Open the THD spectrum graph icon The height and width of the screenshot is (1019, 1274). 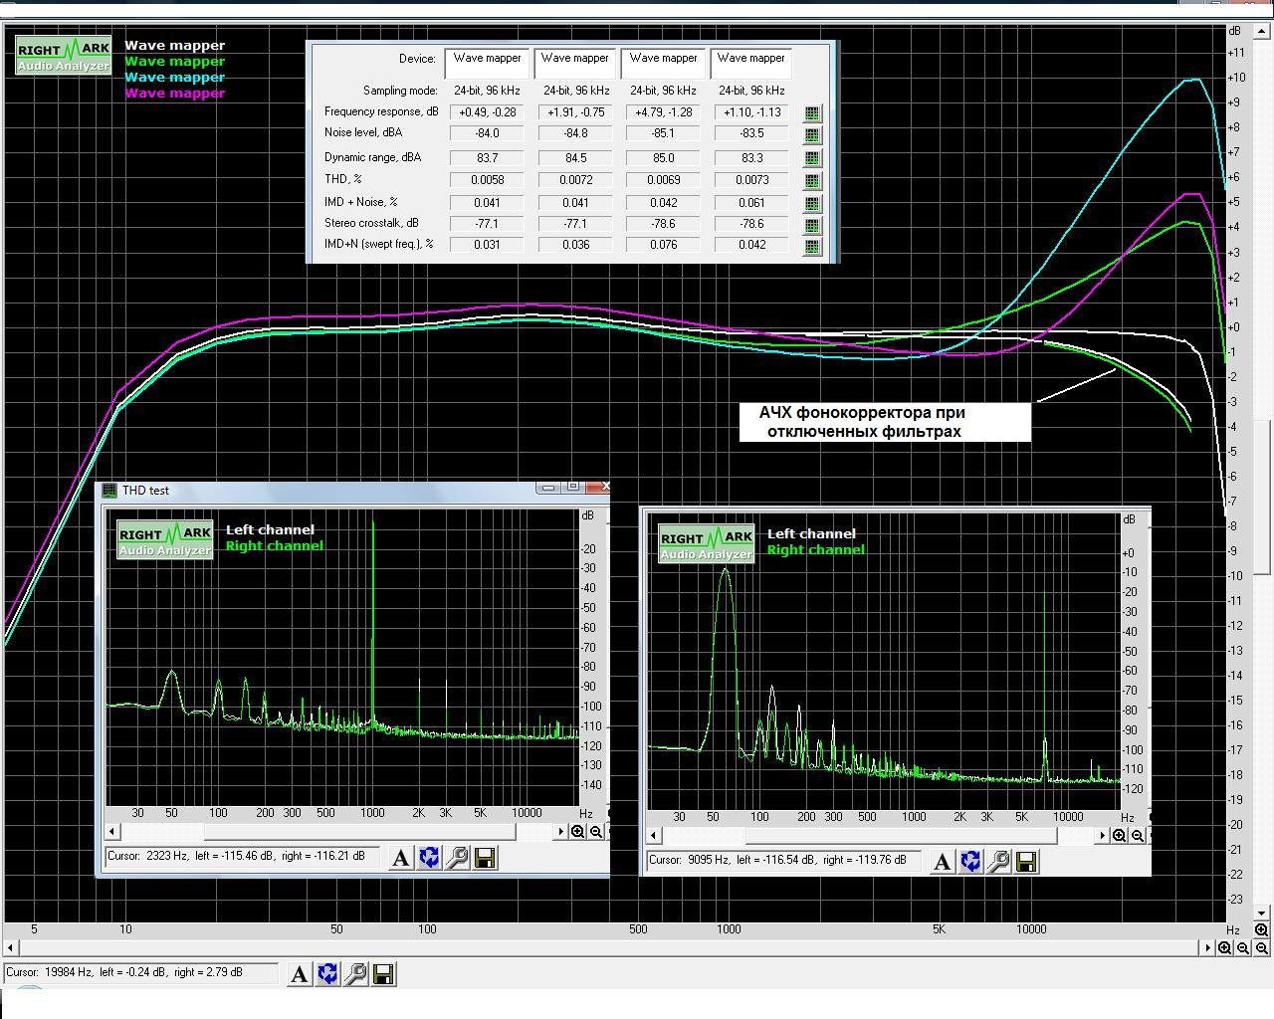[812, 181]
